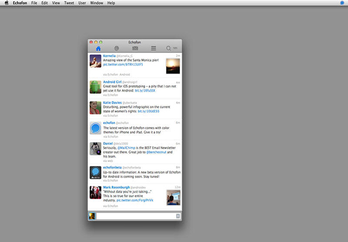Image resolution: width=348 pixels, height=242 pixels.
Task: Click Android Girl's green robot avatar
Action: tap(96, 87)
